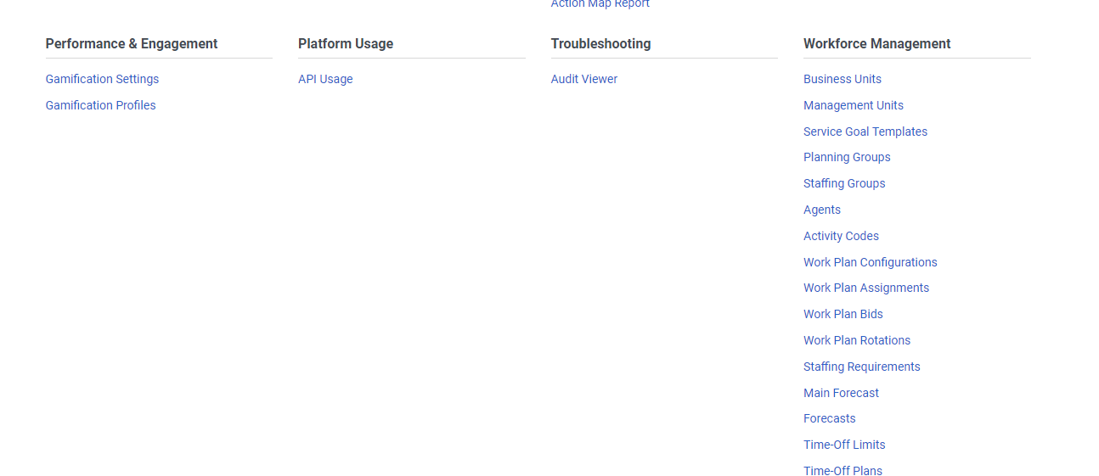Open Work Plan Bids

click(843, 314)
